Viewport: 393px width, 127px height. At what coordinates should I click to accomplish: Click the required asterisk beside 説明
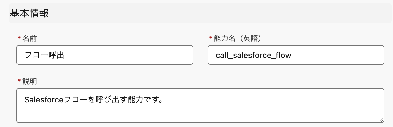tap(19, 81)
